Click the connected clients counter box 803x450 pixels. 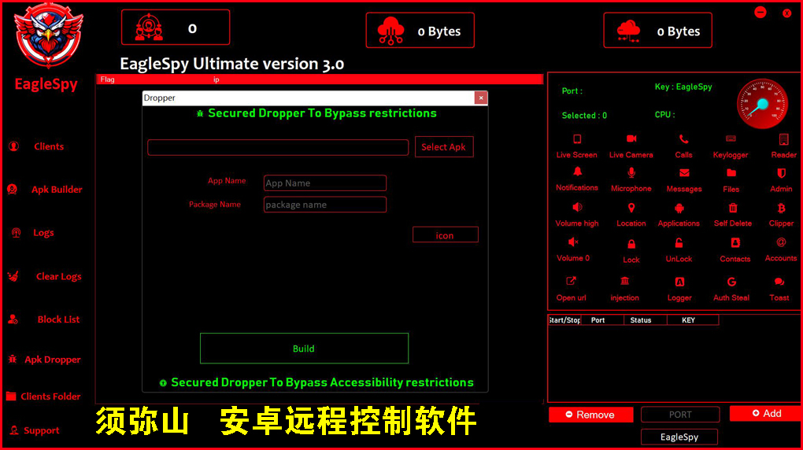coord(176,27)
